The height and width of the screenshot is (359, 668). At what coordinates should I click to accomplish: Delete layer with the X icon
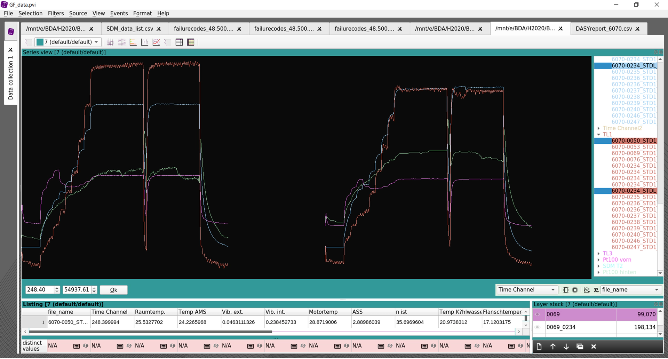tap(594, 347)
